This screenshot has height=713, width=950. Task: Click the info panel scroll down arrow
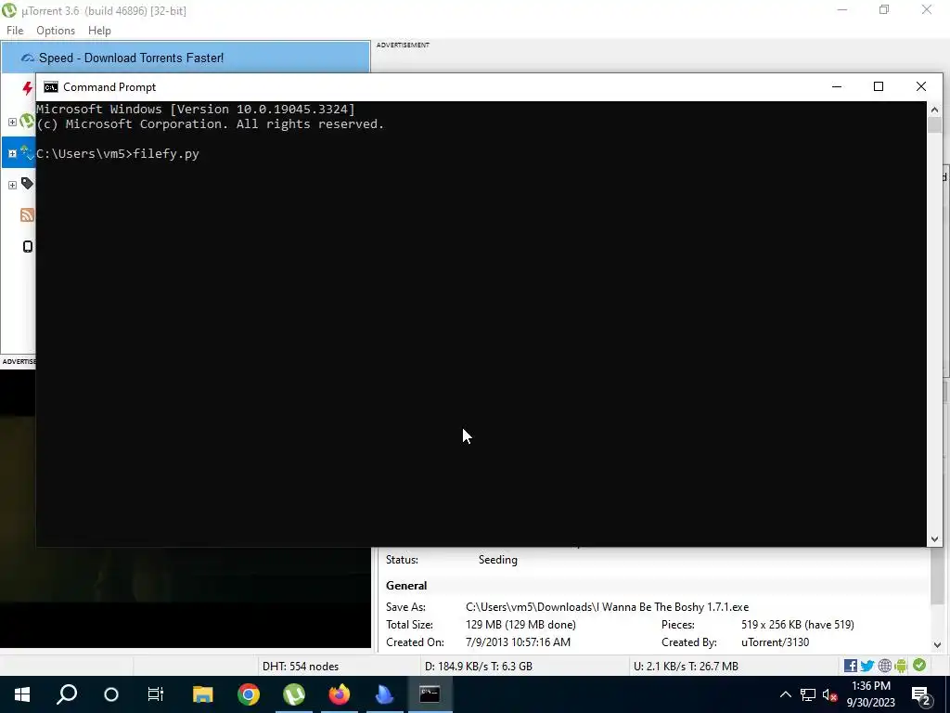[x=937, y=645]
